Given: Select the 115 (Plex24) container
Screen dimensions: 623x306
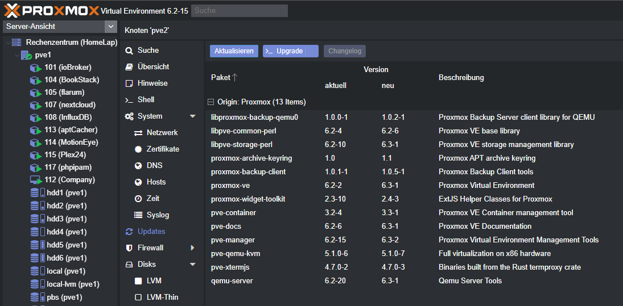Looking at the screenshot, I should [65, 154].
